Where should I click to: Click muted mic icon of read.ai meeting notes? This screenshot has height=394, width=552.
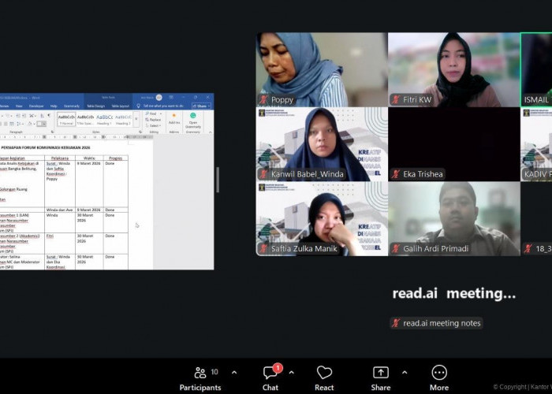point(396,323)
